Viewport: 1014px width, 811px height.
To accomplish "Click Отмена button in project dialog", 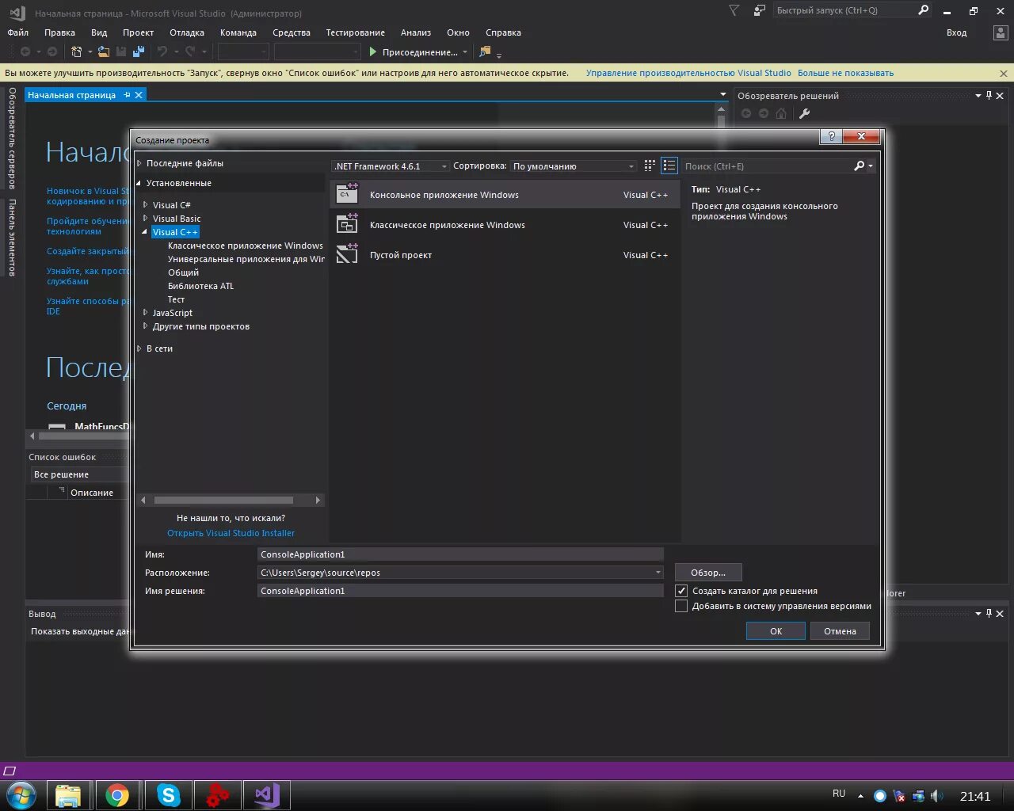I will tap(840, 631).
